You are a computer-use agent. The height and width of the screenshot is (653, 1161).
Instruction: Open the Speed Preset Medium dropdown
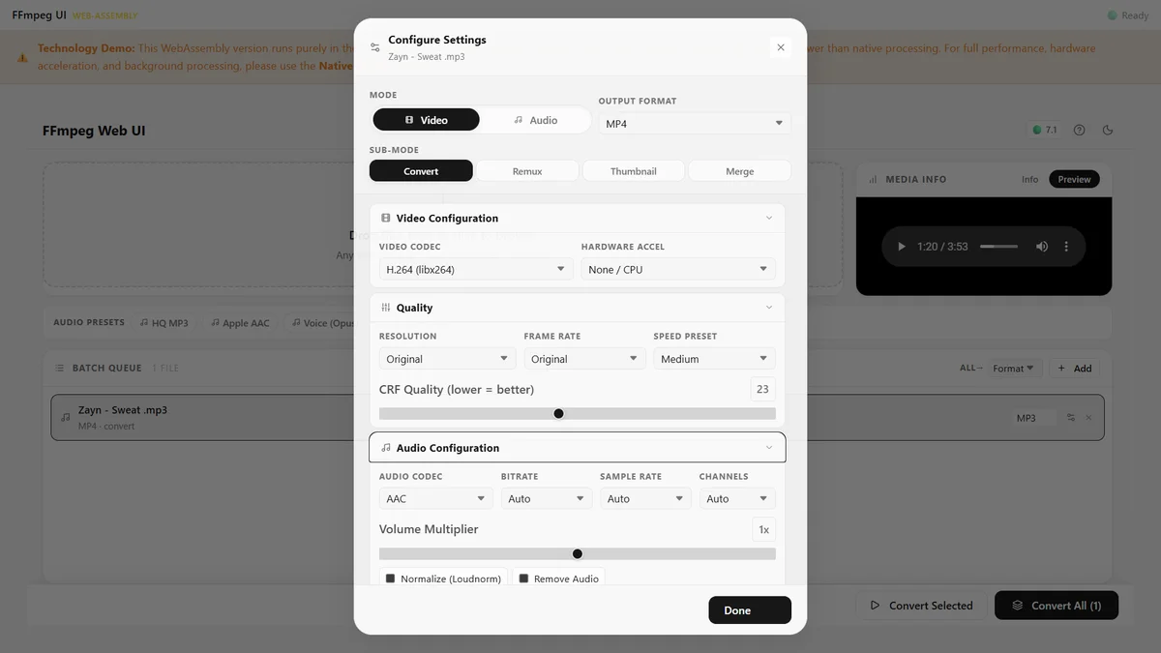(x=714, y=359)
